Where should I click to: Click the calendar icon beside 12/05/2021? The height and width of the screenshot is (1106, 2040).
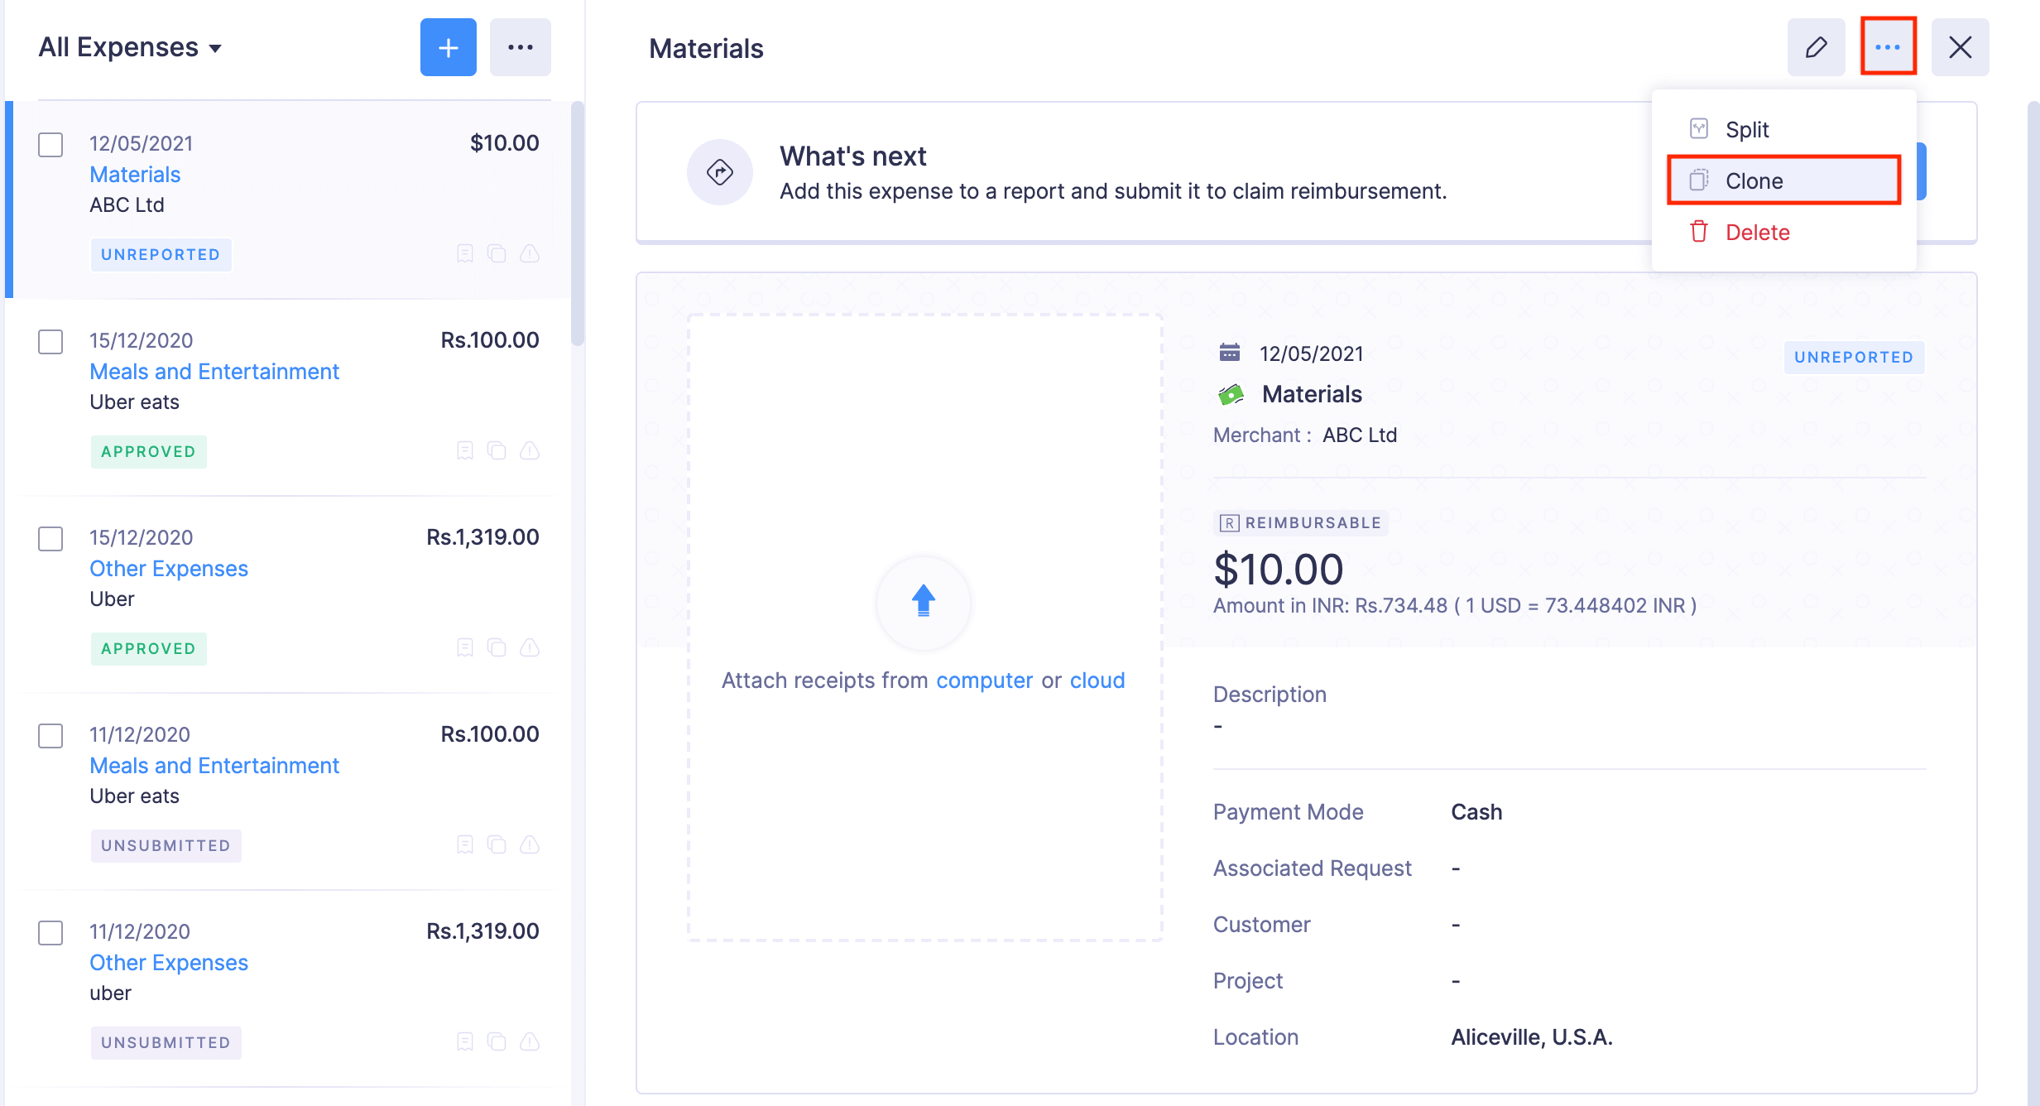(x=1229, y=353)
